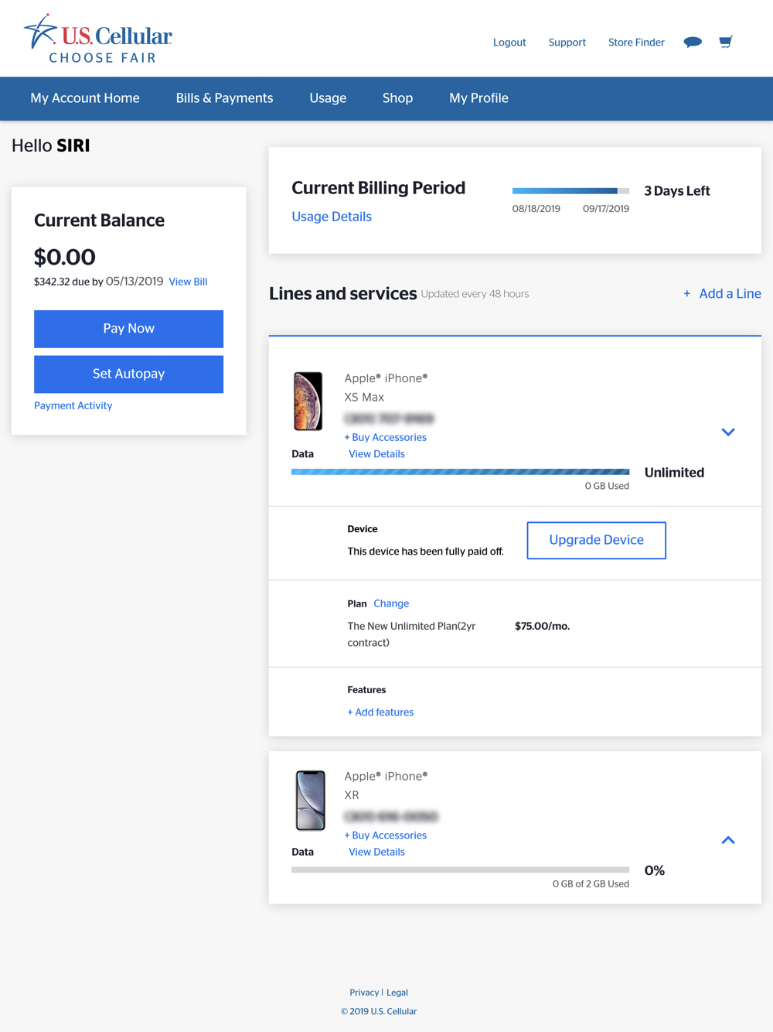Click the iPhone XS Max thumbnail
Viewport: 773px width, 1032px height.
[x=308, y=401]
